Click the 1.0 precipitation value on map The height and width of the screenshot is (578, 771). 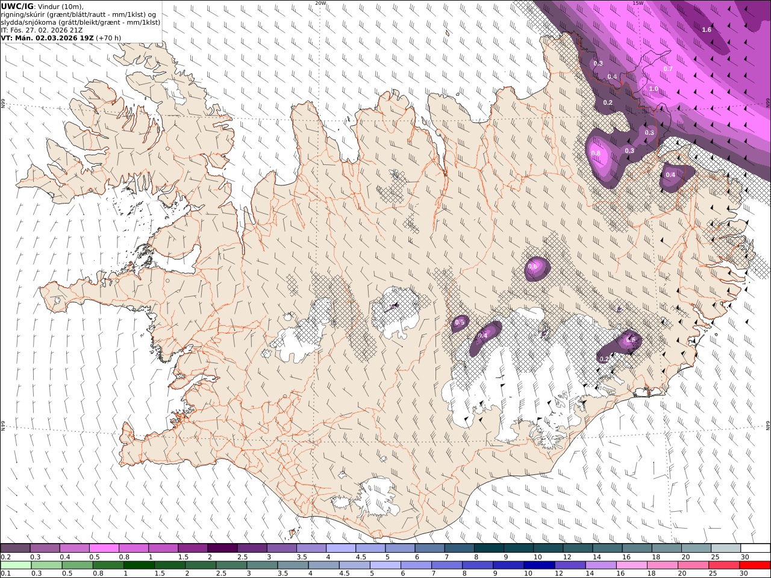(654, 89)
